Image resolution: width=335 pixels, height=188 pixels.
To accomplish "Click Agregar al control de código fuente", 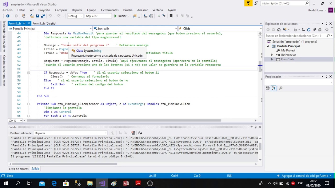I will tap(305, 176).
